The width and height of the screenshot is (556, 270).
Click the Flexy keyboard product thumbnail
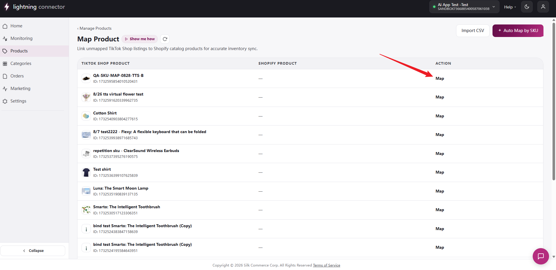(x=86, y=135)
